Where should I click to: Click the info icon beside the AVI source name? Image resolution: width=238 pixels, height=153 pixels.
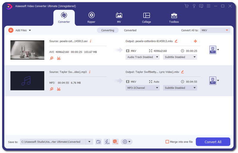(x=90, y=41)
